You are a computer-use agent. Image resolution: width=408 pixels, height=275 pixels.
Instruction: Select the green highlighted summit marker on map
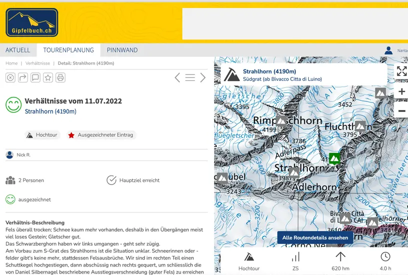click(334, 158)
